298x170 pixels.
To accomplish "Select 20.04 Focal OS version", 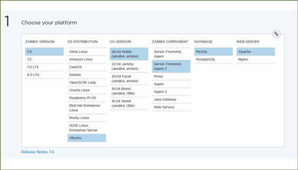I will pyautogui.click(x=129, y=79).
